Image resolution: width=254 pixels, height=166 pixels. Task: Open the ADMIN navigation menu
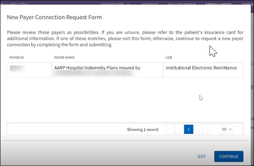point(247,4)
